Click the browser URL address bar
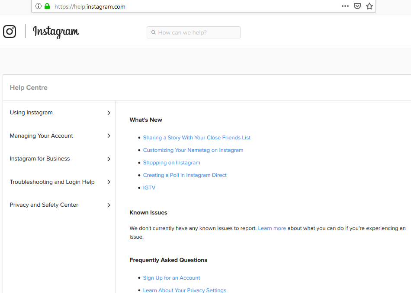The height and width of the screenshot is (293, 411). point(195,6)
